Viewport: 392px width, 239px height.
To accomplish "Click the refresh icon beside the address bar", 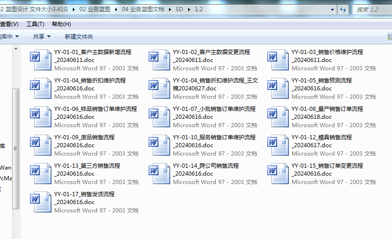I will point(343,9).
